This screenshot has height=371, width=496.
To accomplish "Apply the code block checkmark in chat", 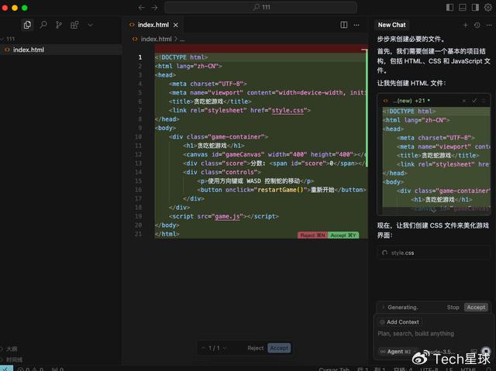I will click(474, 101).
